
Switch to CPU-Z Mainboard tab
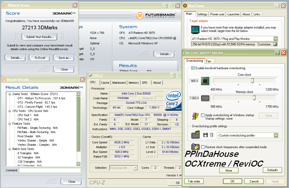point(119,83)
